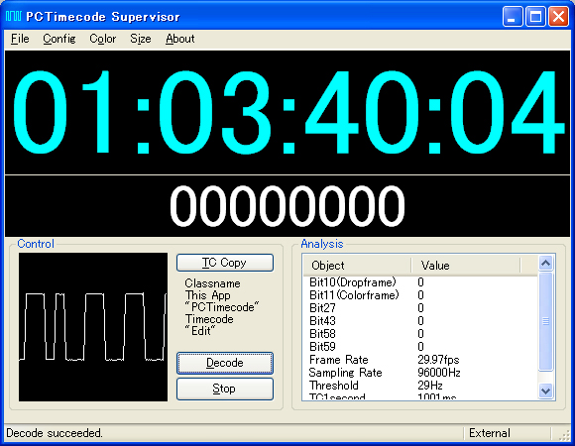Viewport: 575px width, 446px height.
Task: Minimize the PCTimecode Supervisor window
Action: [513, 17]
